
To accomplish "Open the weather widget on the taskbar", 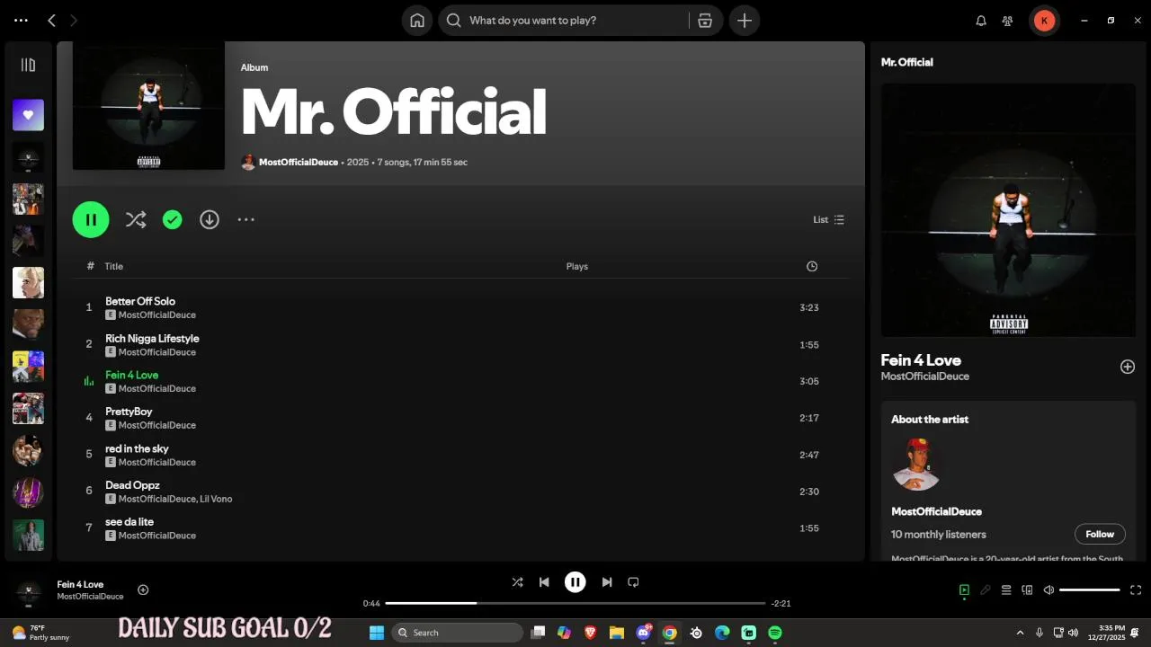I will 40,633.
